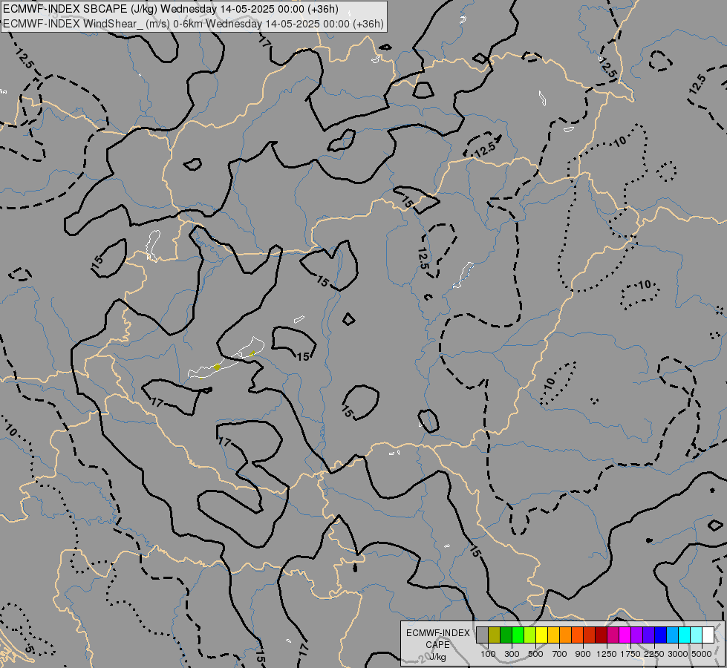The height and width of the screenshot is (668, 727).
Task: Click the "500" legend scale value
Action: pyautogui.click(x=535, y=654)
